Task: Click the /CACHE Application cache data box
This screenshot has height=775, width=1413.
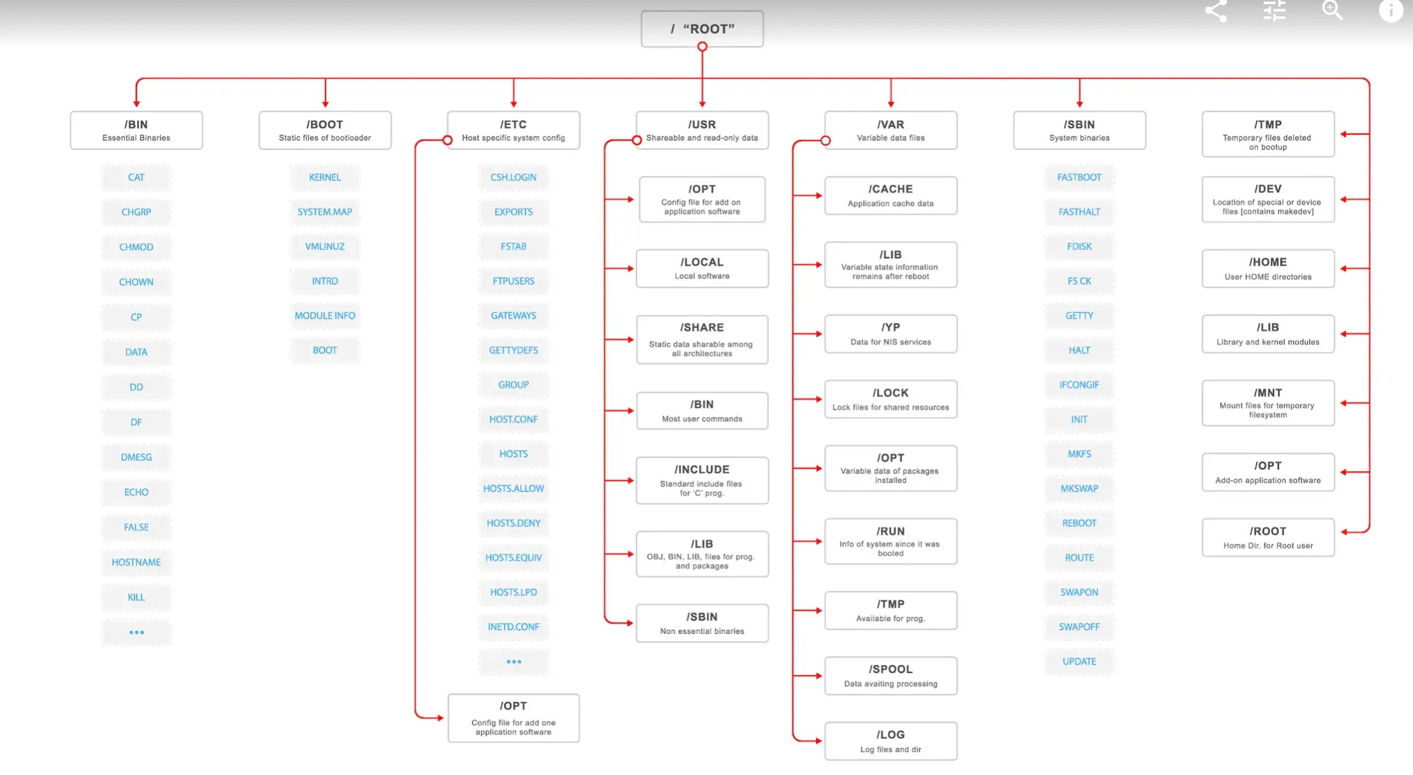Action: click(x=890, y=196)
